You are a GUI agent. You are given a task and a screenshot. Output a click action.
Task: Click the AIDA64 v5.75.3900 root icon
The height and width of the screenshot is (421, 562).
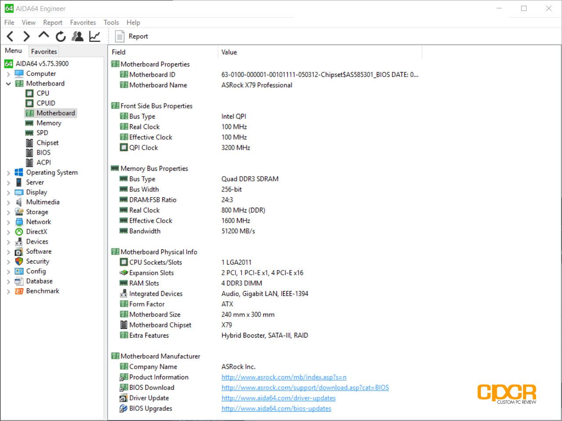click(9, 64)
